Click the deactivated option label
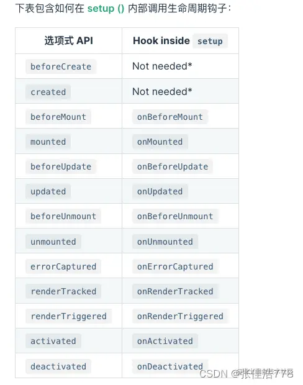The image size is (303, 385). [58, 366]
